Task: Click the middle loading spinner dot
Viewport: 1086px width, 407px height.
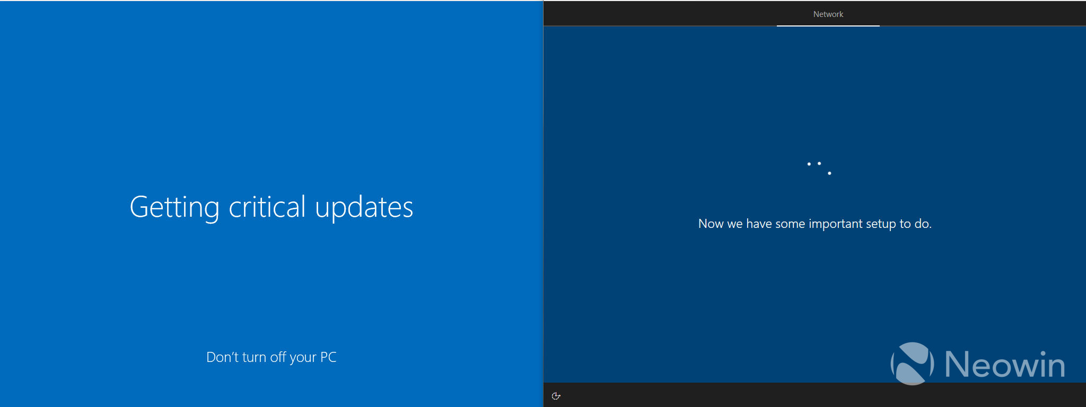Action: pyautogui.click(x=819, y=163)
